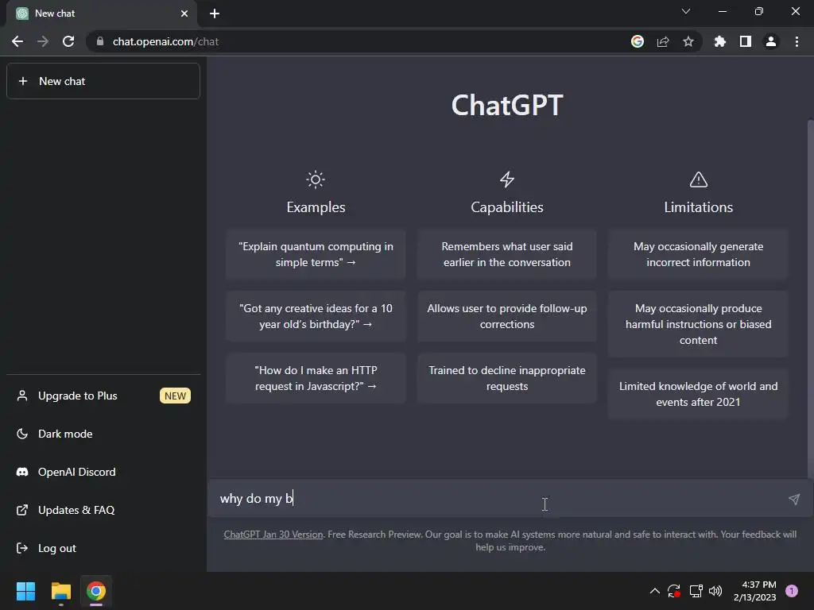Click the Discord logo icon
The height and width of the screenshot is (610, 814).
pyautogui.click(x=22, y=472)
